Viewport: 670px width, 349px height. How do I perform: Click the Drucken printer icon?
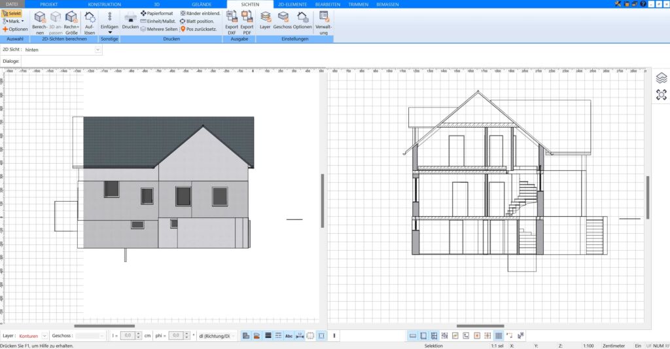[130, 18]
